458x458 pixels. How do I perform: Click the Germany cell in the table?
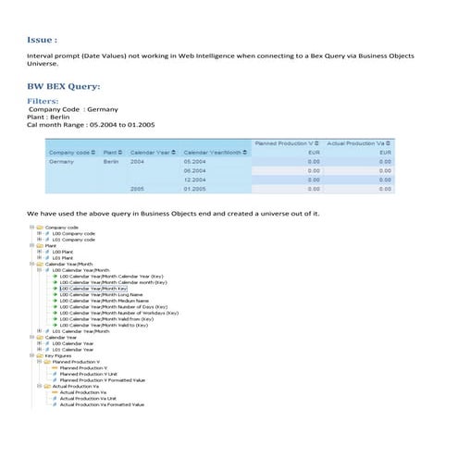coord(61,162)
